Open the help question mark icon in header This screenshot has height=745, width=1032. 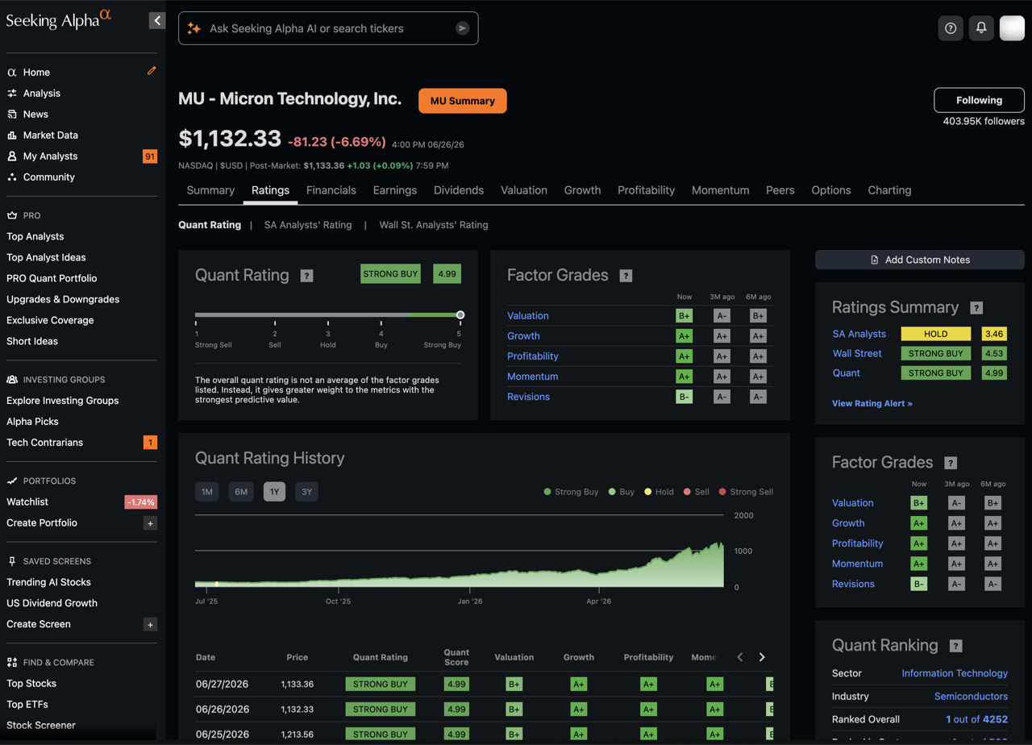click(951, 28)
